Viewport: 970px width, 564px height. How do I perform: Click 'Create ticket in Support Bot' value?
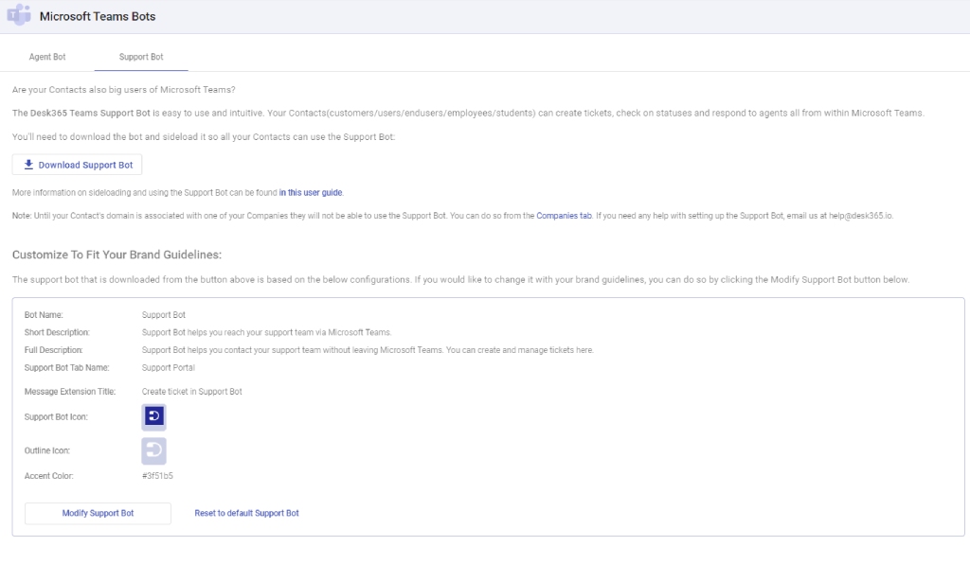coord(191,392)
